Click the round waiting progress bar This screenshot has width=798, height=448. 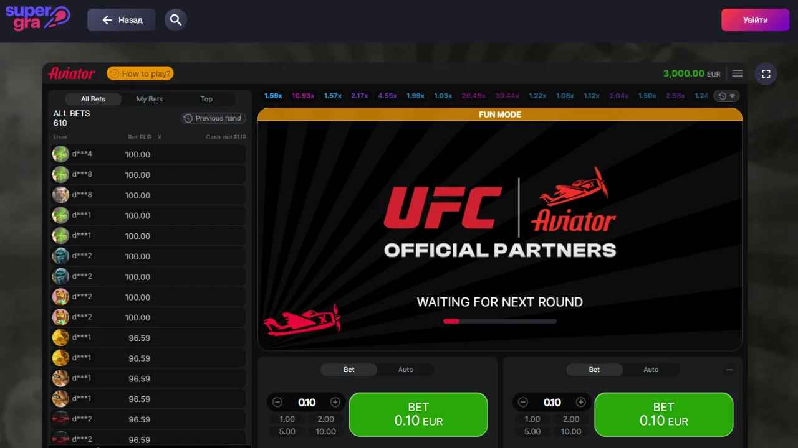(x=500, y=321)
